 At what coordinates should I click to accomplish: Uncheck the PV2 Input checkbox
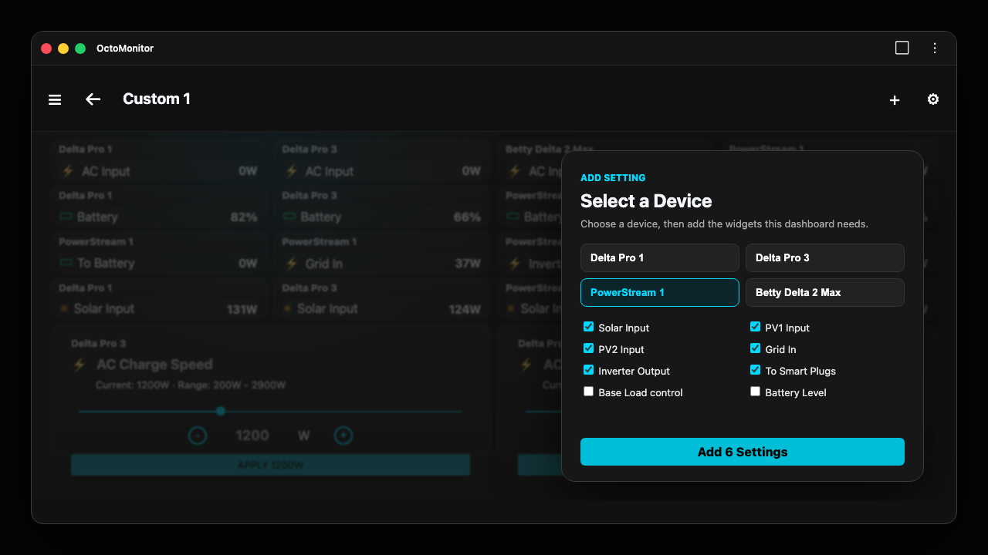click(589, 348)
